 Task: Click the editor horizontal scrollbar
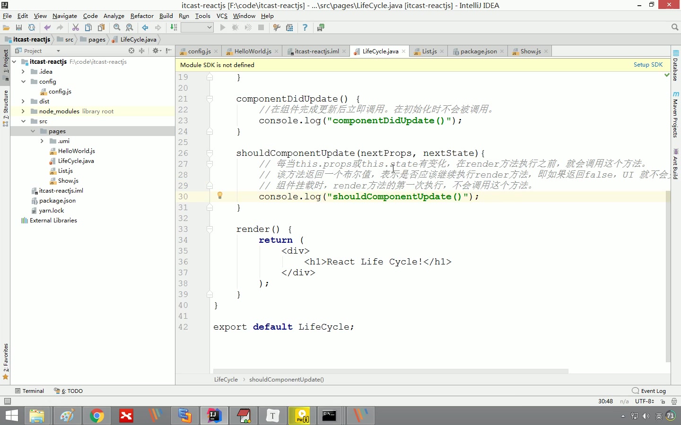tap(391, 371)
